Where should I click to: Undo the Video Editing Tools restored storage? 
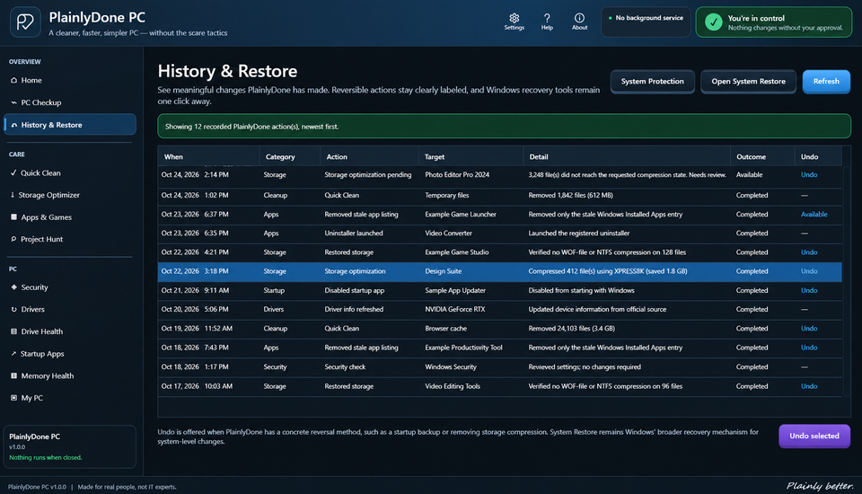pyautogui.click(x=809, y=386)
